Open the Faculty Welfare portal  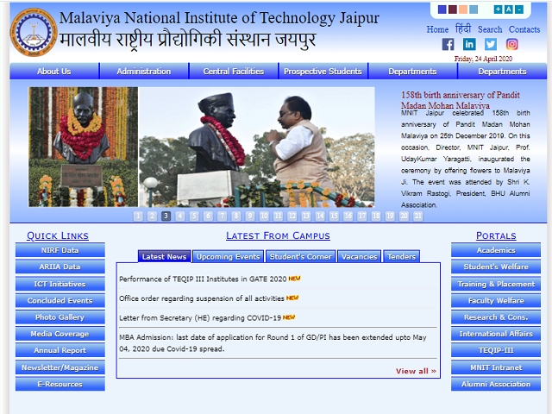pyautogui.click(x=496, y=301)
